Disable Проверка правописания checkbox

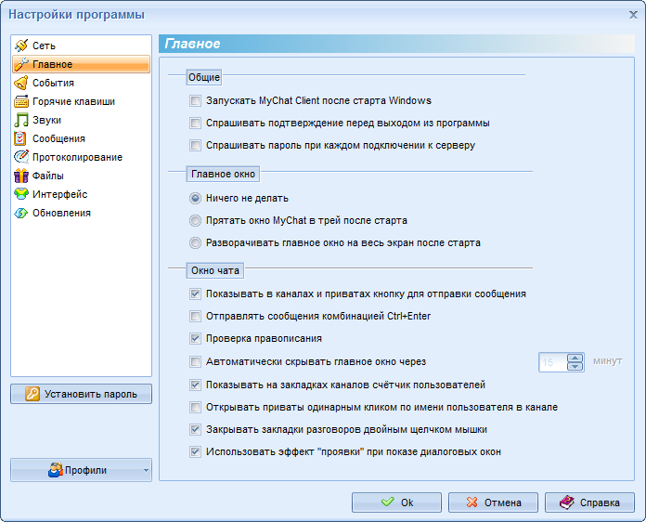(195, 338)
